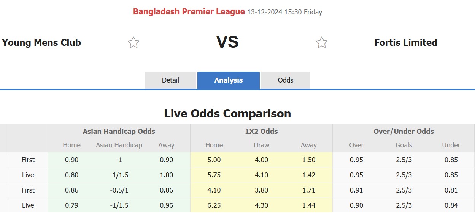Open Bangladesh Premier League link

(189, 12)
